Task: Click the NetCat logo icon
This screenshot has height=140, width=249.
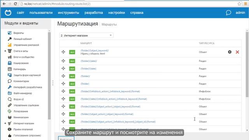Action: 8,12
